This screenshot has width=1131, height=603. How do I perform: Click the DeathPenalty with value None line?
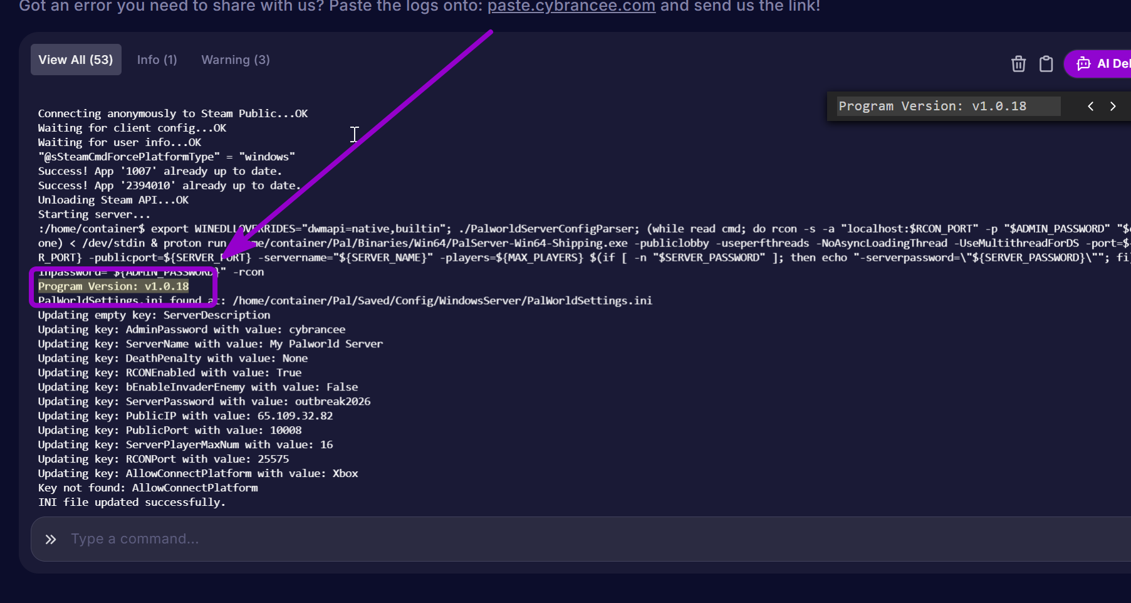173,359
